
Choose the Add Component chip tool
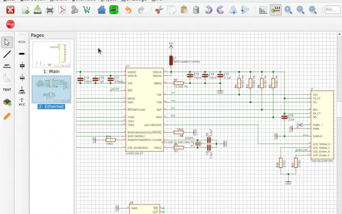[x=7, y=102]
